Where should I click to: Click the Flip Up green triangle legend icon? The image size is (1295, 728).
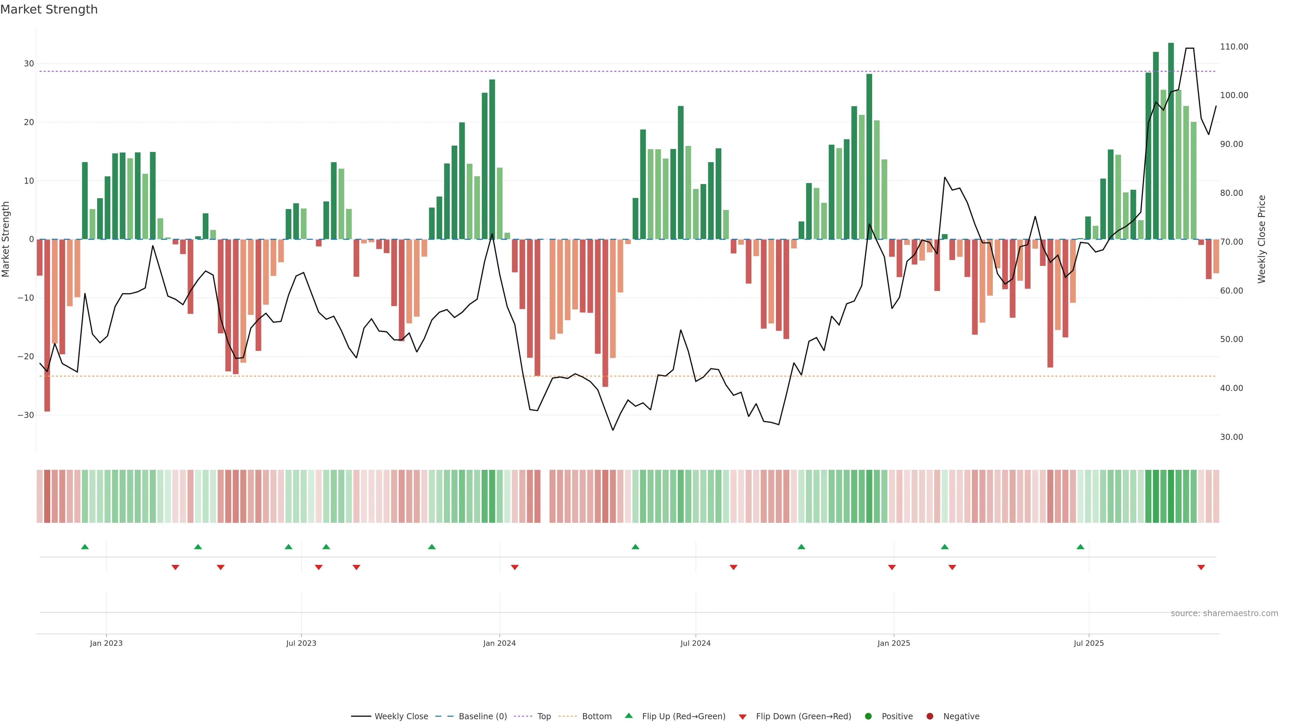click(628, 716)
